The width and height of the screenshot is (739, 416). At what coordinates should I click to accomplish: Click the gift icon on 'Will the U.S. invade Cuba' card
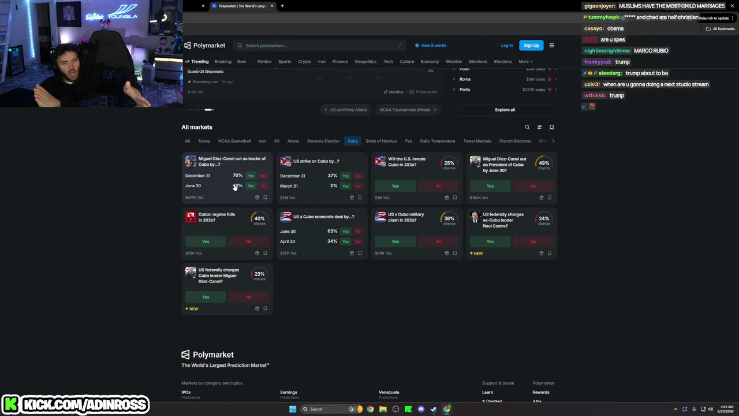[x=446, y=198]
